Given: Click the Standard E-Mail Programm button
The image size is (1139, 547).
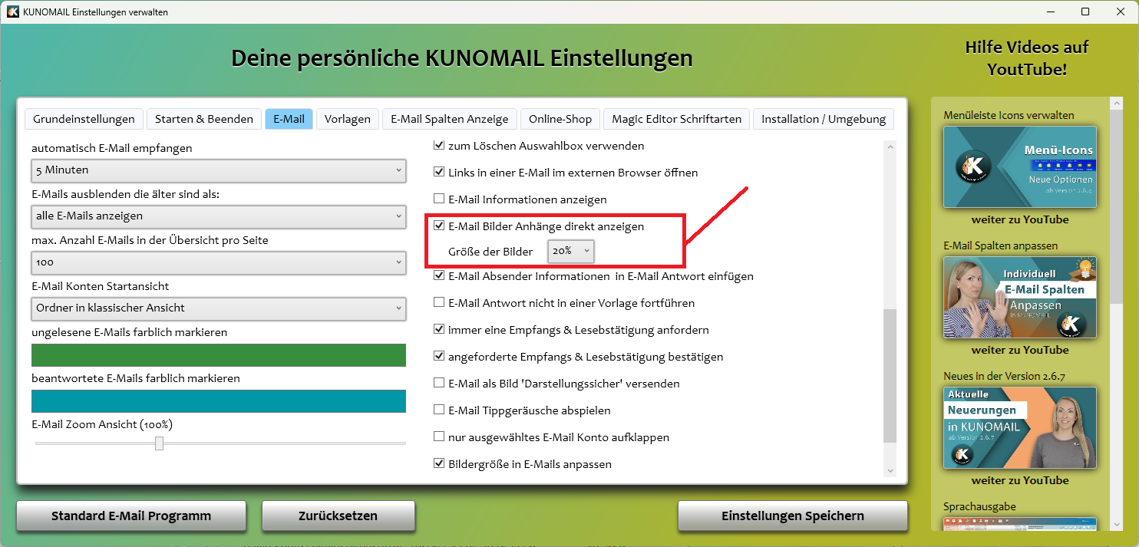Looking at the screenshot, I should [131, 516].
